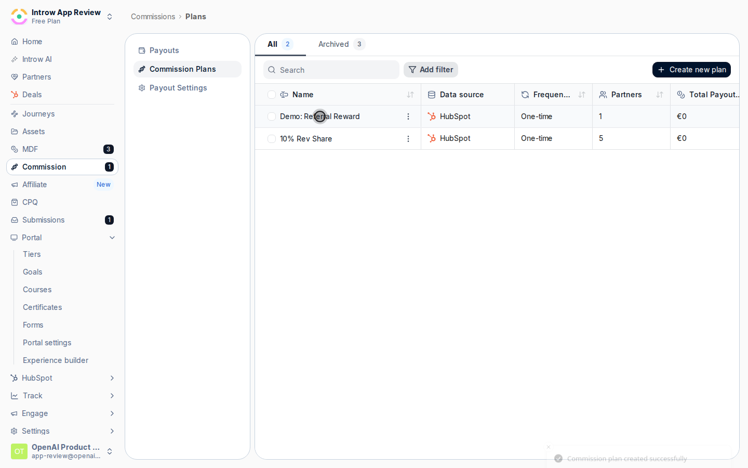Click the Add filter button
748x468 pixels.
pos(431,70)
